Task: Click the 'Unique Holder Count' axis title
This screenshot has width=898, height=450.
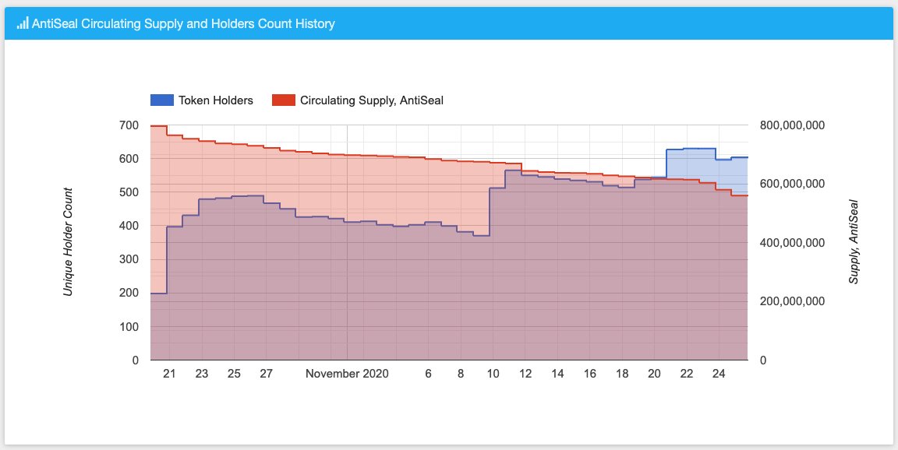Action: click(68, 242)
